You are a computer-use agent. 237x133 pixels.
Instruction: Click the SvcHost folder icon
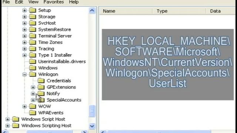point(33,23)
